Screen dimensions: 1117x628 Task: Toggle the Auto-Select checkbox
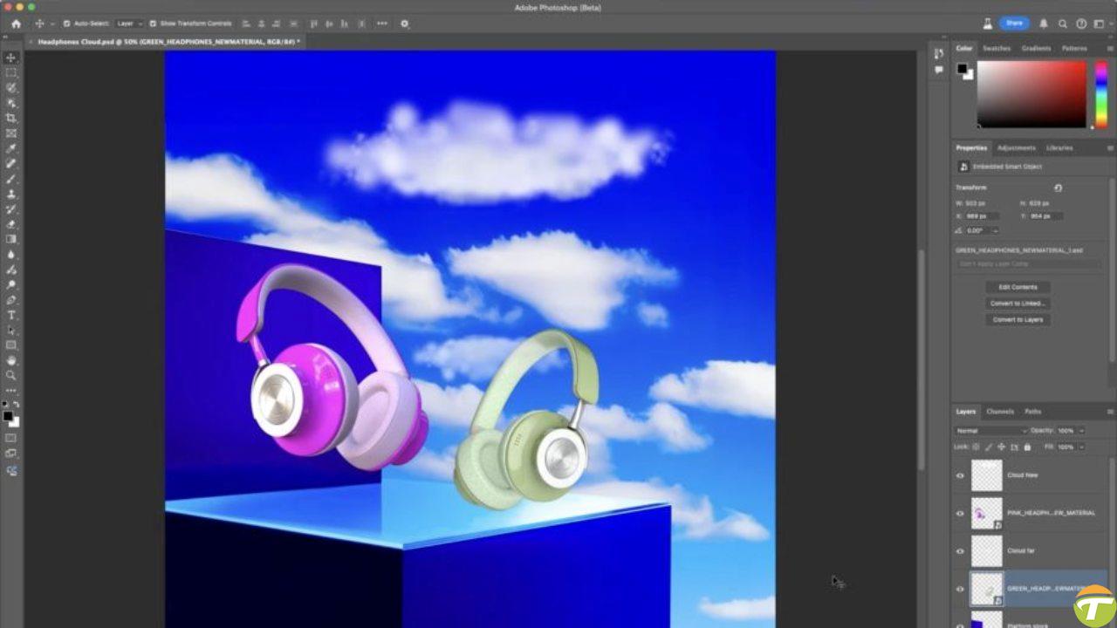point(66,24)
